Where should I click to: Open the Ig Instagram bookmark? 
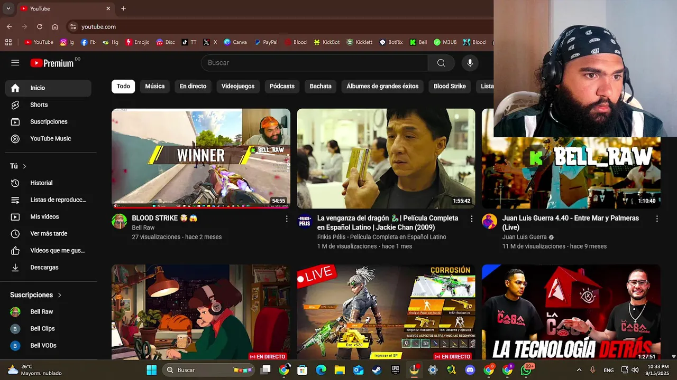[67, 42]
